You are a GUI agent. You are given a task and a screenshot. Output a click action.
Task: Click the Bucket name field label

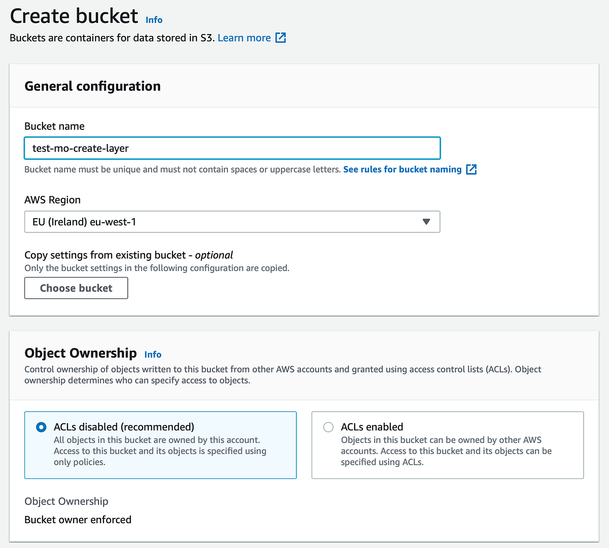coord(54,126)
